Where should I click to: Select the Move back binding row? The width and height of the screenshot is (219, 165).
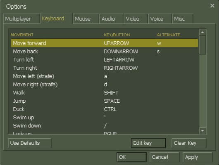[105, 52]
